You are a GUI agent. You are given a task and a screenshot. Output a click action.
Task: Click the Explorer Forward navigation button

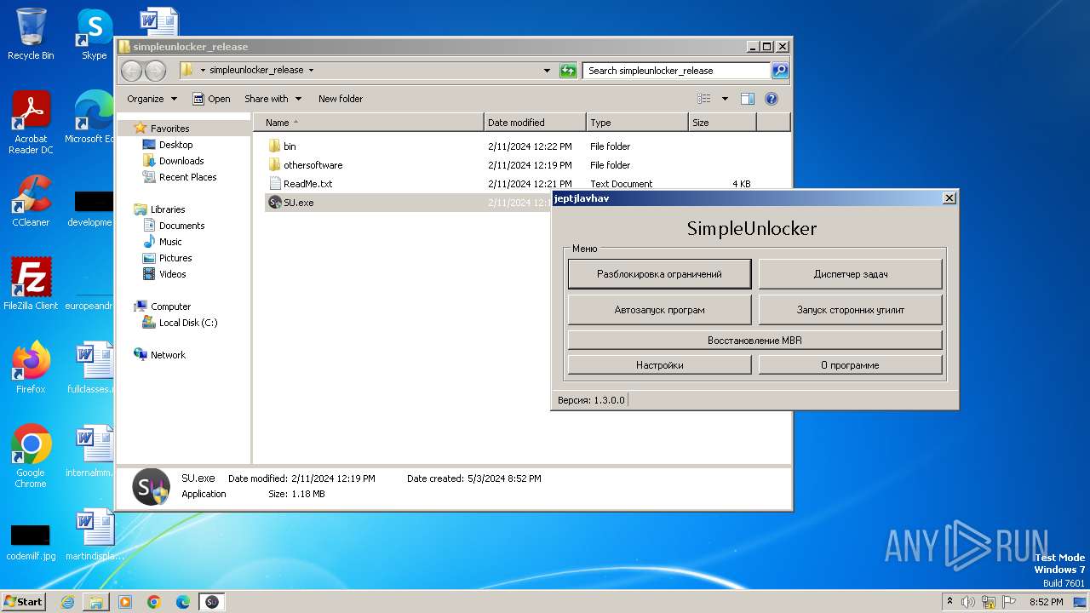click(155, 71)
